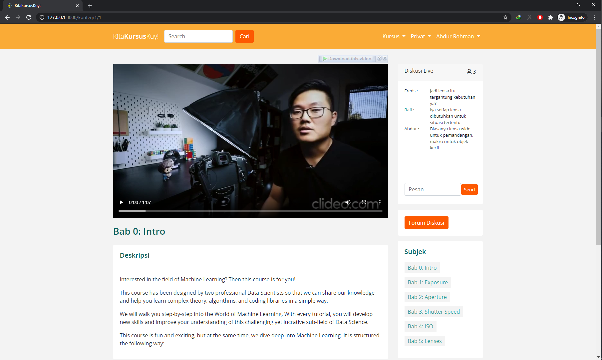The width and height of the screenshot is (602, 360).
Task: Select Bab 0: Intro subject
Action: 422,268
